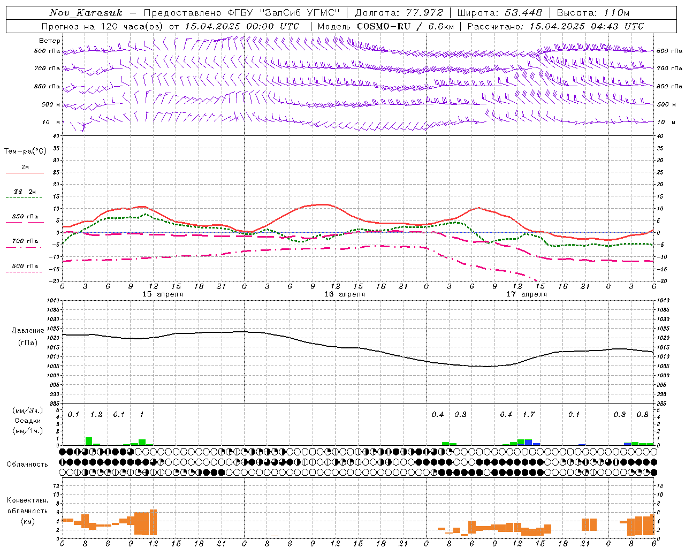Click the Давление pressure label
685x548 pixels.
pyautogui.click(x=28, y=331)
